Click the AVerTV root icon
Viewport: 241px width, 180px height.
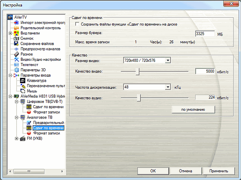tap(10, 17)
